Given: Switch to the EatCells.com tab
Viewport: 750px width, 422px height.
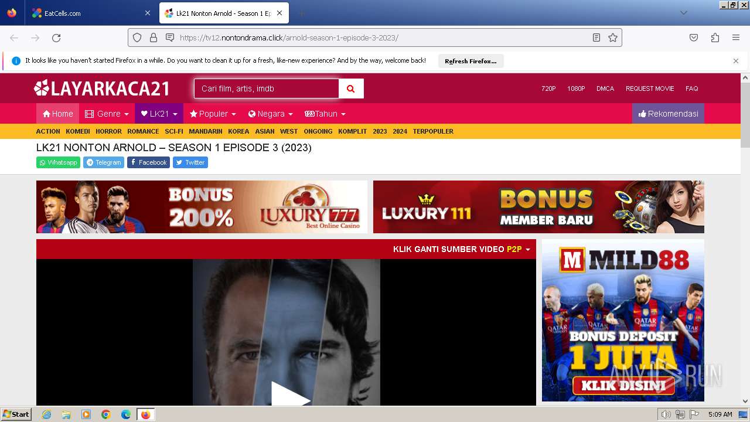Looking at the screenshot, I should [x=91, y=13].
